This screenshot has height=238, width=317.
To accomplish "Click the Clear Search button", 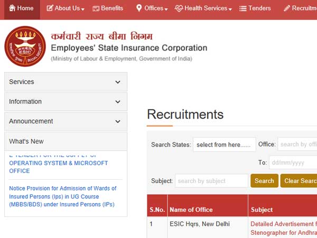I will tap(299, 180).
